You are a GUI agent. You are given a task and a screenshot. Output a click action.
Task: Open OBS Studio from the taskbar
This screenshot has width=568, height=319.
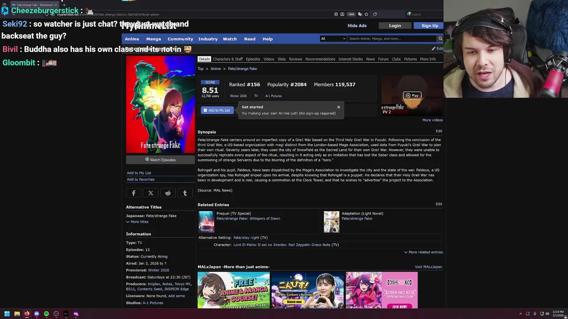click(56, 314)
